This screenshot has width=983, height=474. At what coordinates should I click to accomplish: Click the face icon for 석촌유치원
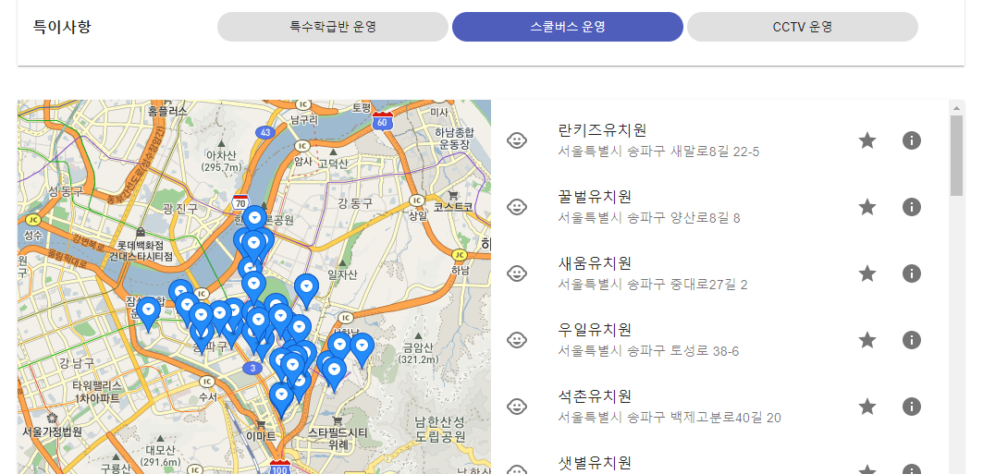(517, 407)
